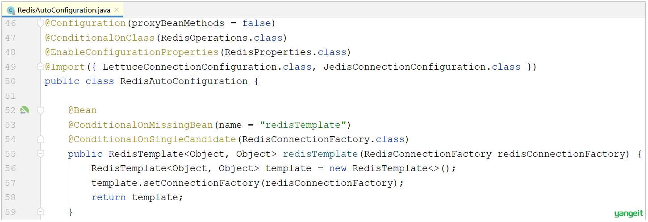Click the "redisTemplate" string literal
This screenshot has width=648, height=222.
[303, 125]
